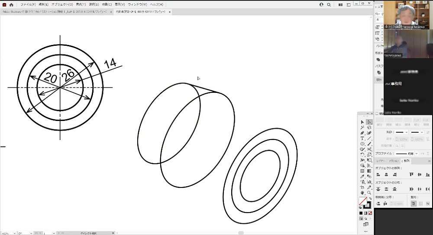Toggle align to selection button
The height and width of the screenshot is (235, 433).
pyautogui.click(x=414, y=203)
